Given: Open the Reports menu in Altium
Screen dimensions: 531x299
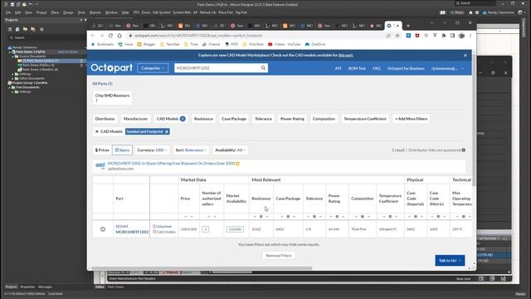Looking at the screenshot, I should point(95,12).
